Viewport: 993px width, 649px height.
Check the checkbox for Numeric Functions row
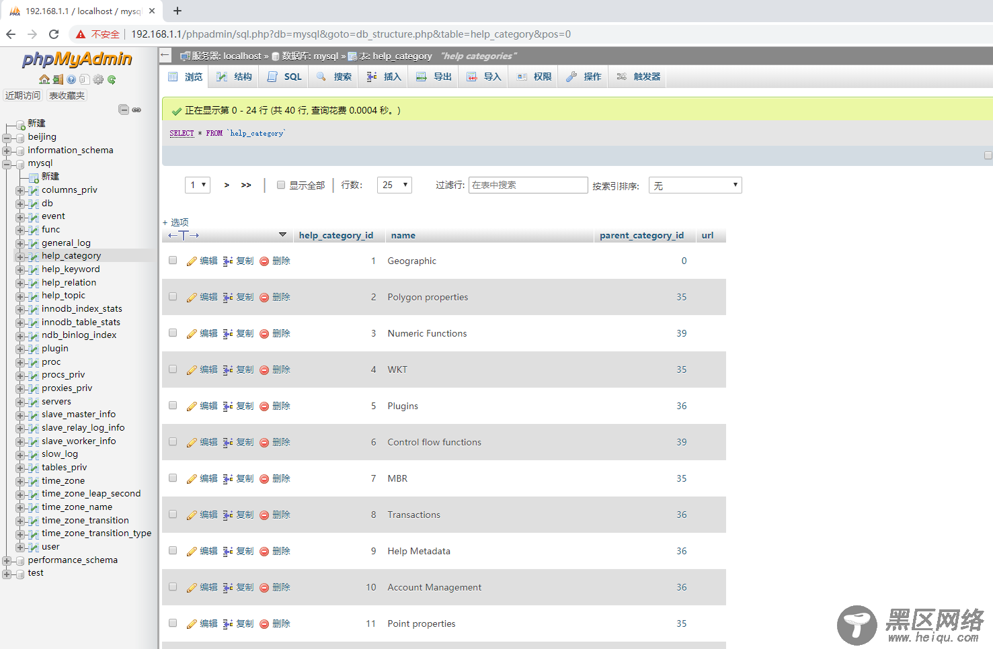(173, 333)
